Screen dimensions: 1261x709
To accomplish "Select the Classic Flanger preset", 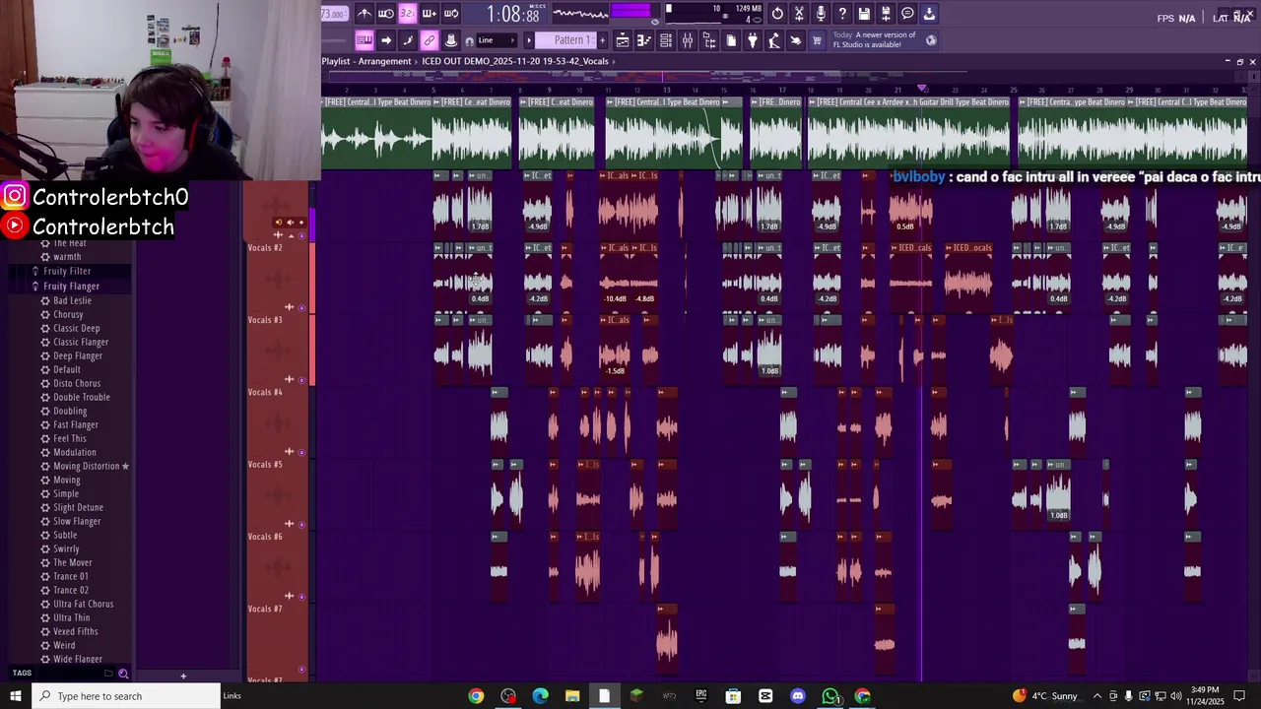I will 81,342.
